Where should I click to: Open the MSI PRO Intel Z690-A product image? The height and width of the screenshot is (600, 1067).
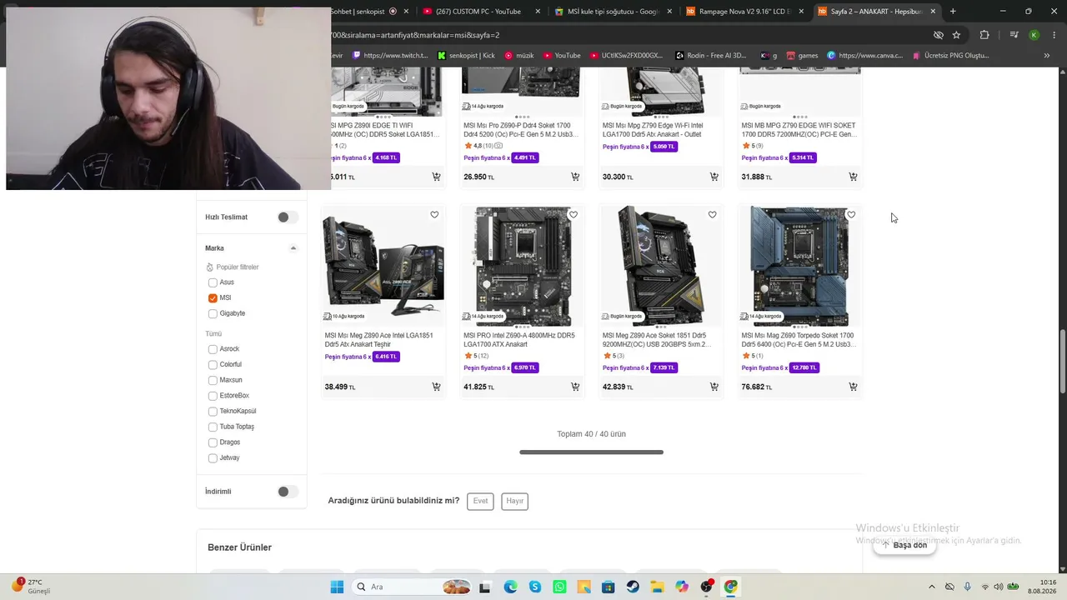(522, 266)
